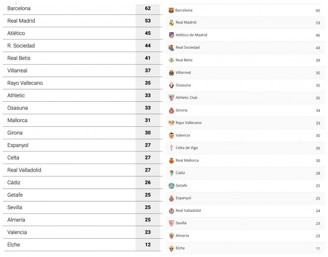Viewport: 328px width, 257px height.
Task: Click the Osasuna crest icon
Action: pyautogui.click(x=171, y=85)
